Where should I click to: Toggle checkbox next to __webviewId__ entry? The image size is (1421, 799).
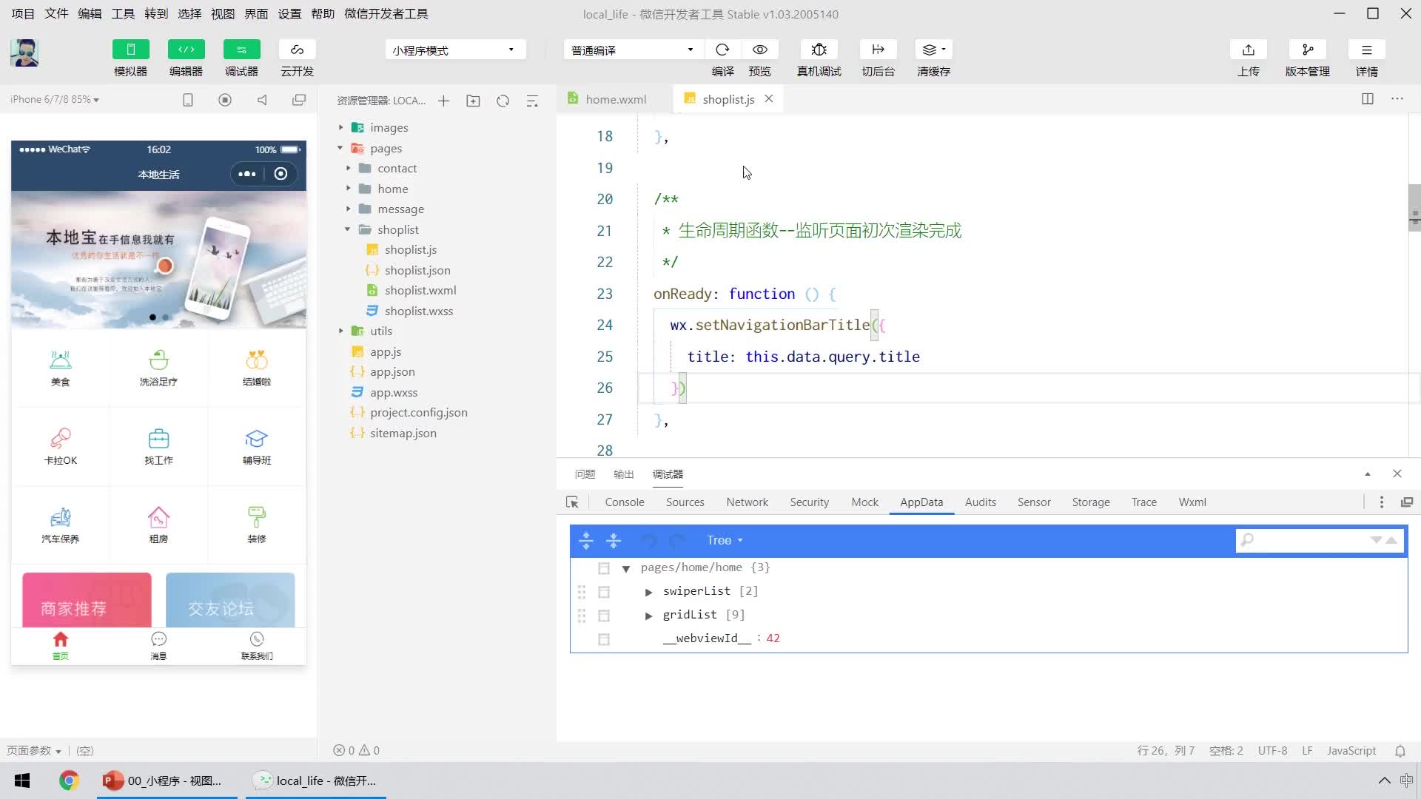(x=602, y=638)
